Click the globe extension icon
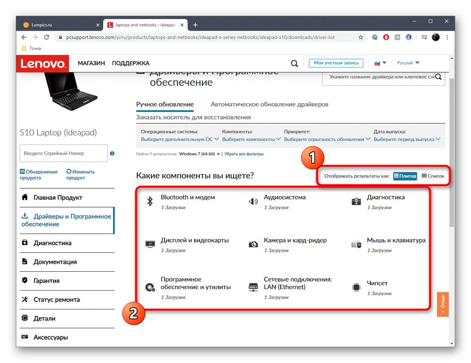The height and width of the screenshot is (363, 471). [409, 37]
